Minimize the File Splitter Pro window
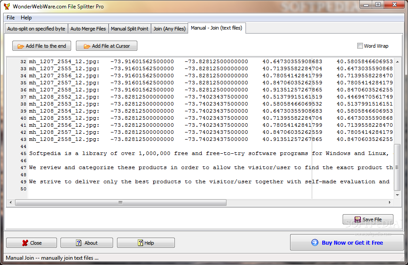Viewport: 408px width, 265px height. tap(366, 5)
